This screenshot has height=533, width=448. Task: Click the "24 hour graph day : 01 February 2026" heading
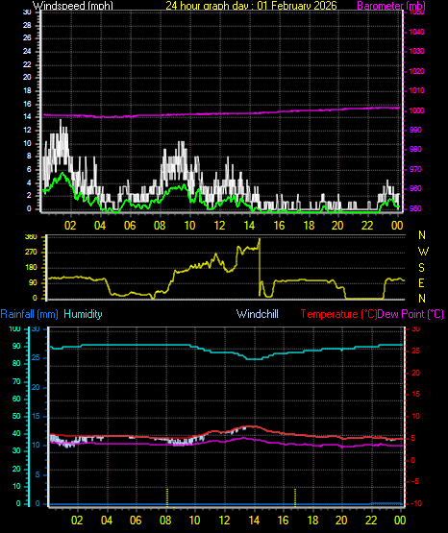pos(251,6)
